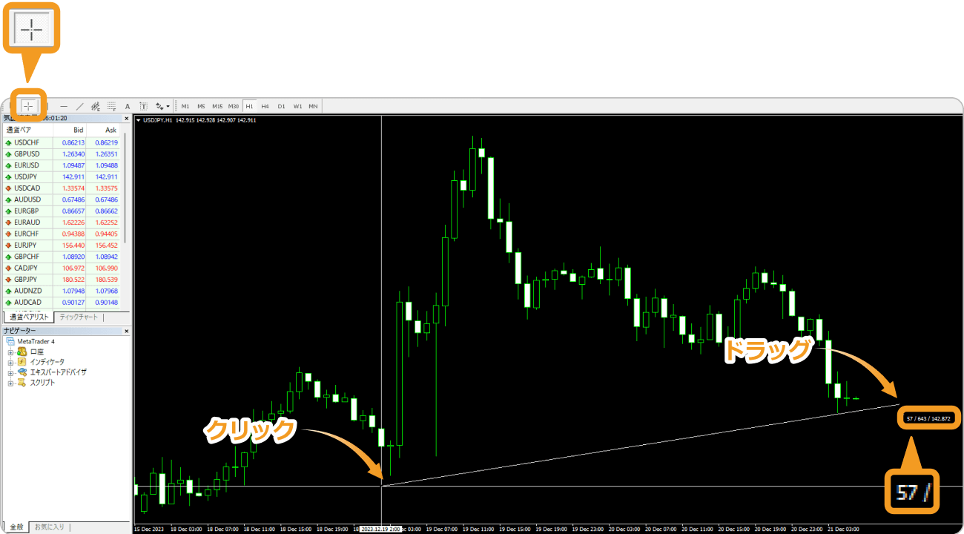
Task: Click the スクリプト scripts icon in navigator
Action: (x=22, y=383)
